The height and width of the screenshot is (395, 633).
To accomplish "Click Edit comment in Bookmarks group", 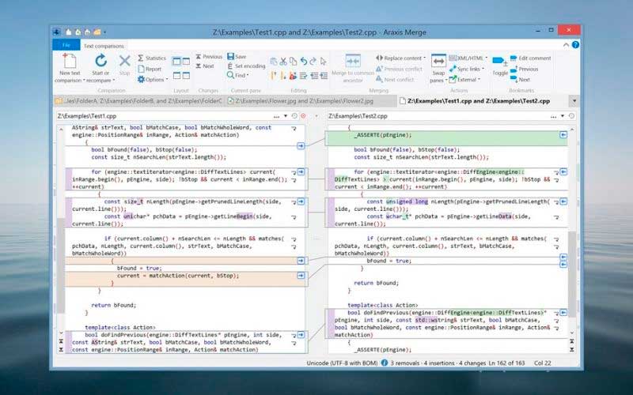I will tap(530, 58).
